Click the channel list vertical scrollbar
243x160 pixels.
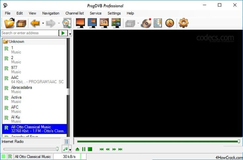pos(68,88)
